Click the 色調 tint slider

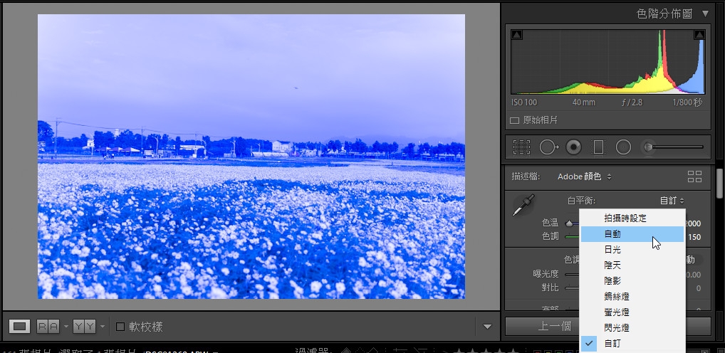573,236
